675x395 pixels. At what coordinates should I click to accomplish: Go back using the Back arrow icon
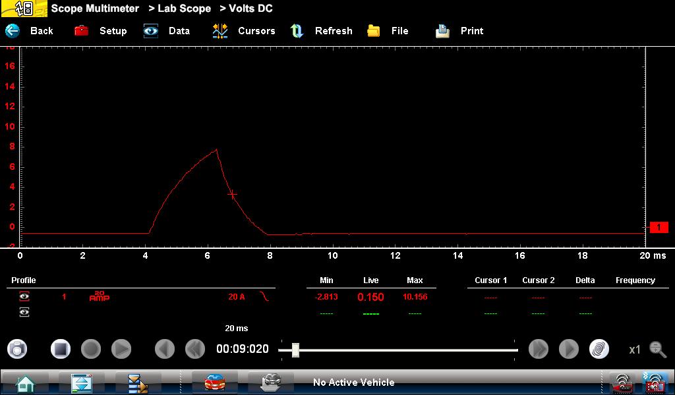[13, 31]
